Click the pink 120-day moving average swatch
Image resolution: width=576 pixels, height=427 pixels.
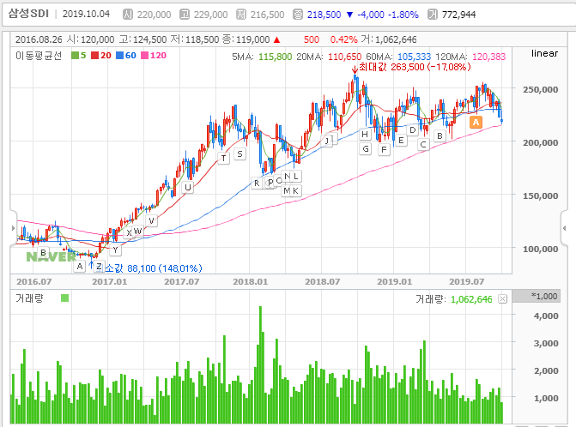pos(145,56)
